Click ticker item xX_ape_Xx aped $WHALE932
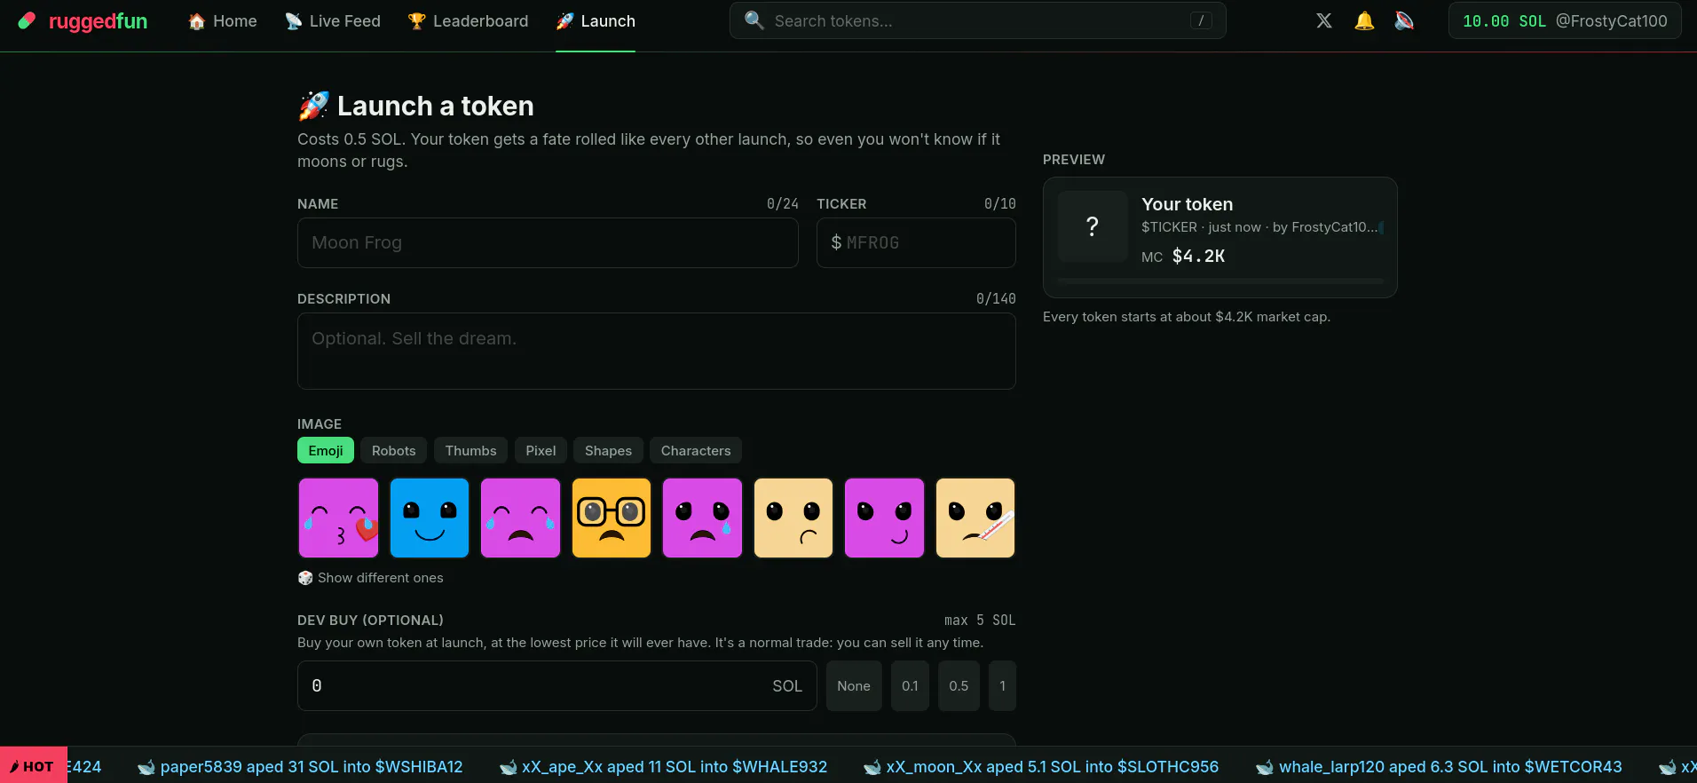This screenshot has height=783, width=1697. tap(663, 767)
